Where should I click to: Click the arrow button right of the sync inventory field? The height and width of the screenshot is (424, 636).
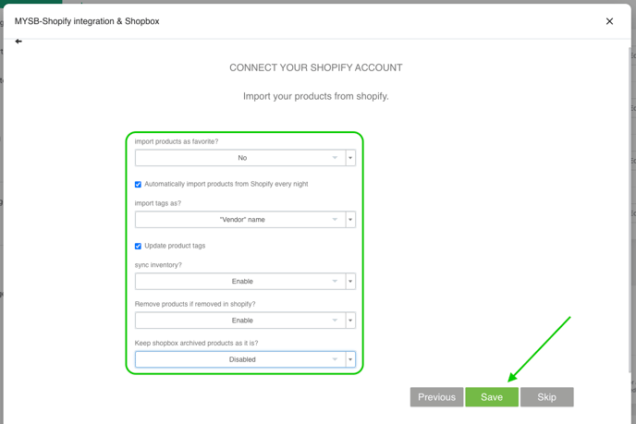350,282
